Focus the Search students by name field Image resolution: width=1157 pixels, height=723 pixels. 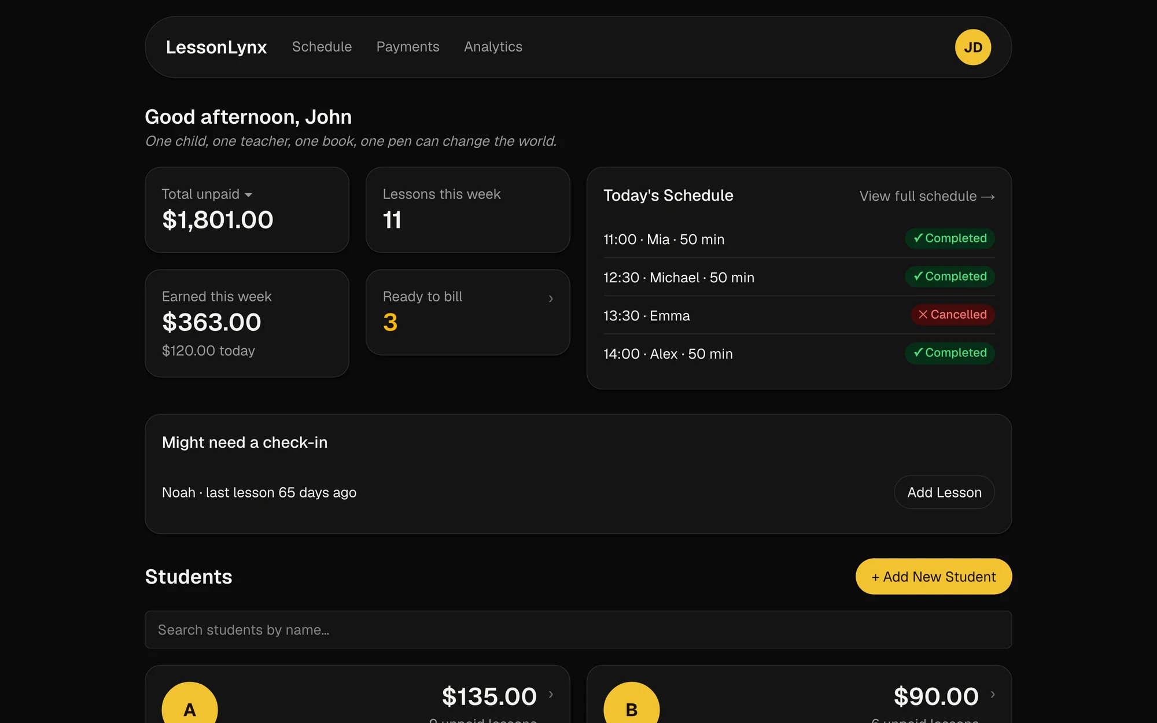(578, 630)
